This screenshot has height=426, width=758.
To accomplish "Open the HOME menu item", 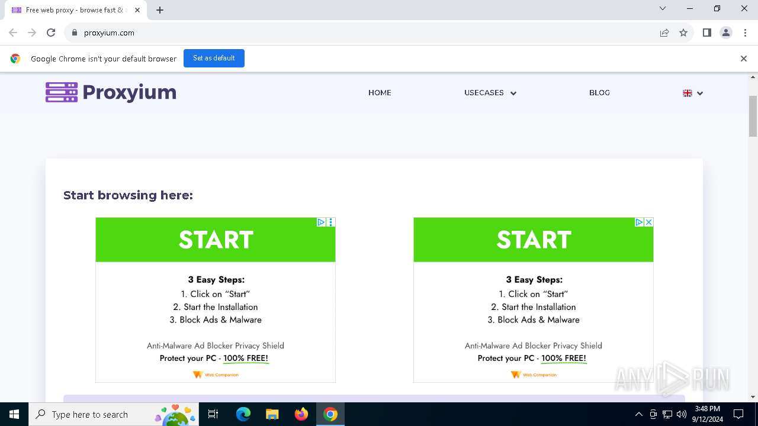I will (x=380, y=93).
